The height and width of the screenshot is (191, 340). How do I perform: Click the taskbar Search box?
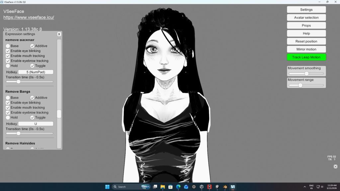click(131, 187)
